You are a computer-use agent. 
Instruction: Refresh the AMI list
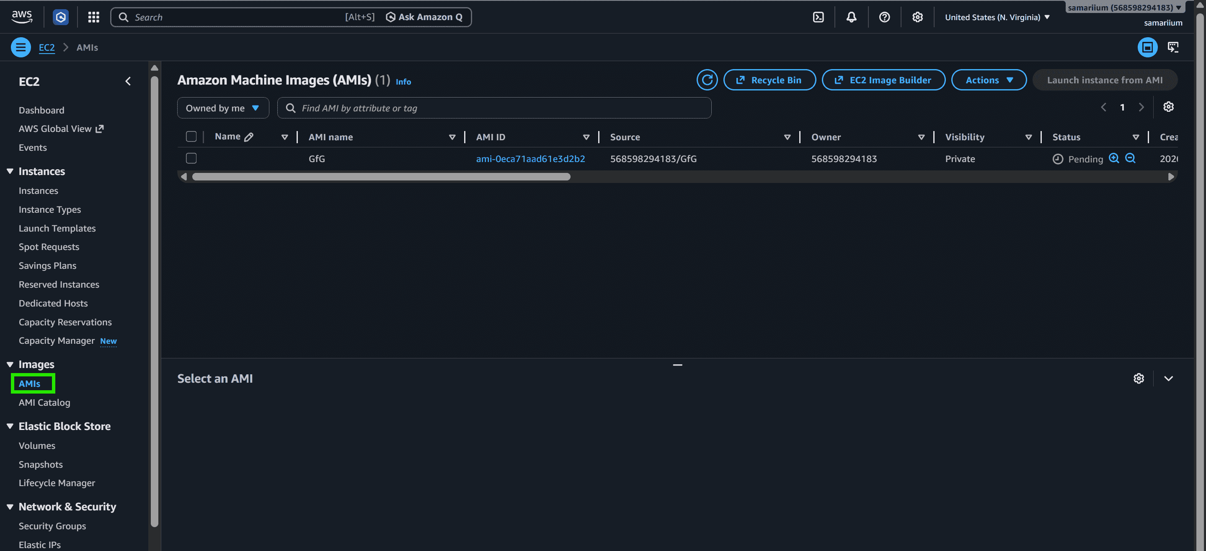point(707,80)
